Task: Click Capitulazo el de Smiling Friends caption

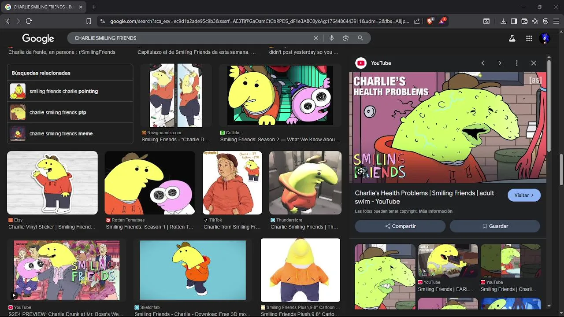Action: [x=197, y=52]
